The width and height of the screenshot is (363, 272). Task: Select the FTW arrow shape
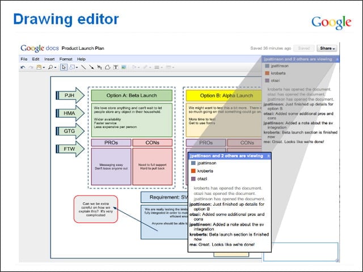coord(70,149)
